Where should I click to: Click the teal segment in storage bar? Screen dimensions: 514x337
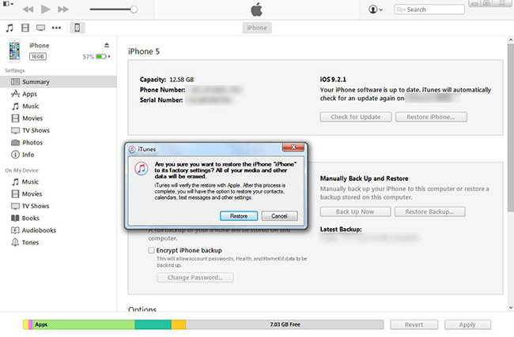click(153, 324)
